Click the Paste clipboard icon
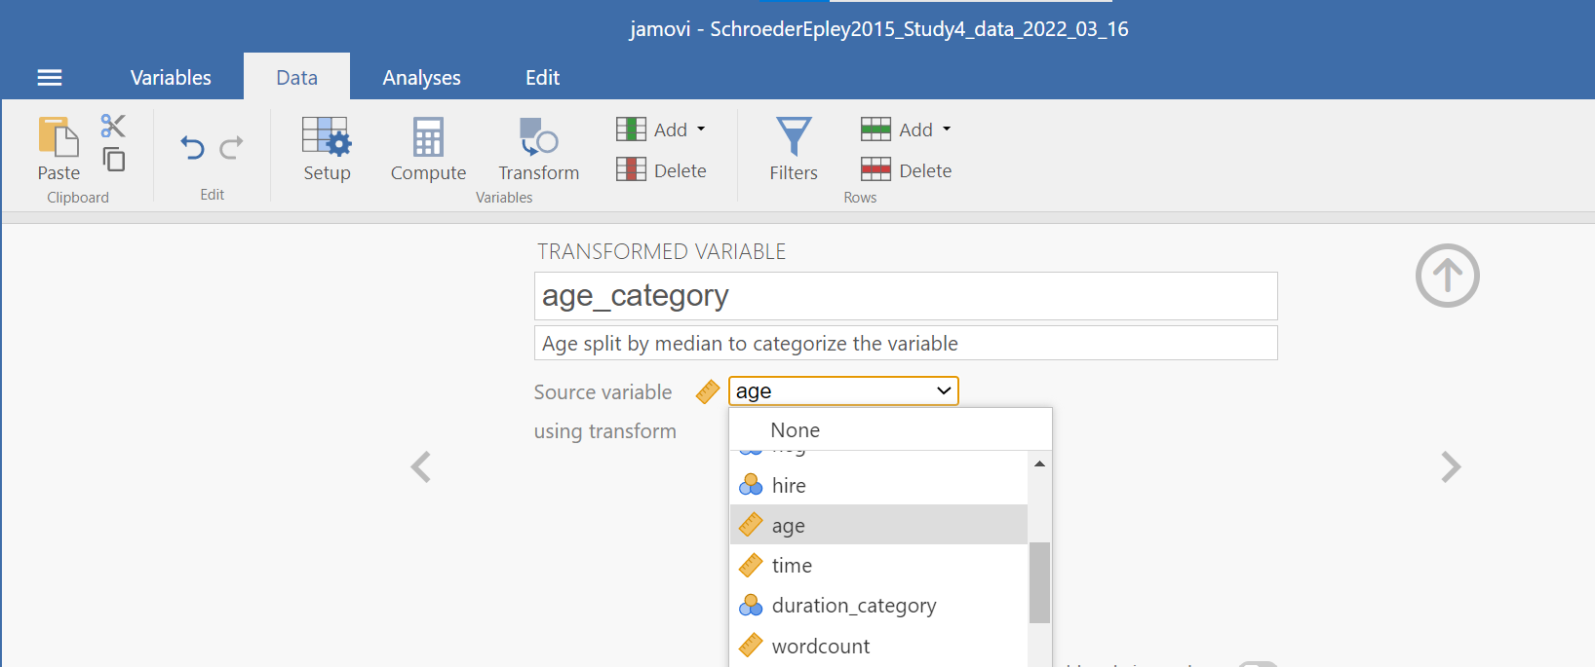Image resolution: width=1595 pixels, height=667 pixels. [x=58, y=138]
